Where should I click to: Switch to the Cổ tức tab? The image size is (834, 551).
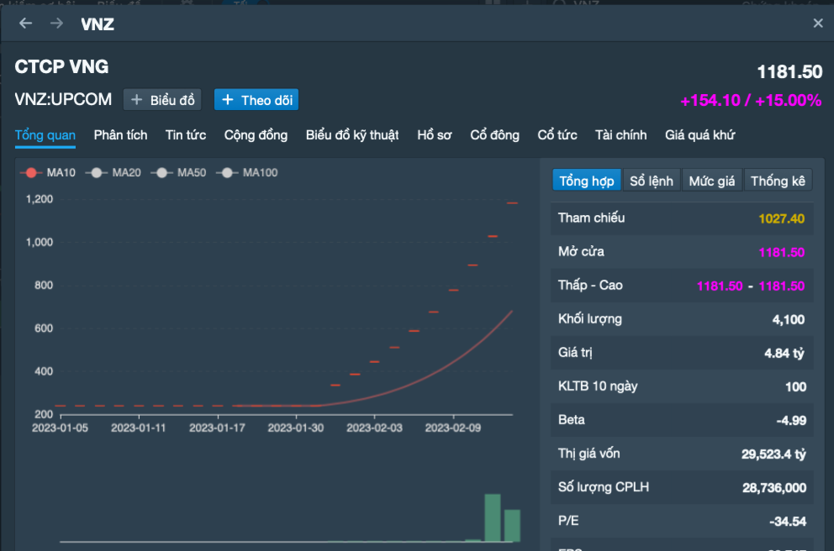point(557,135)
